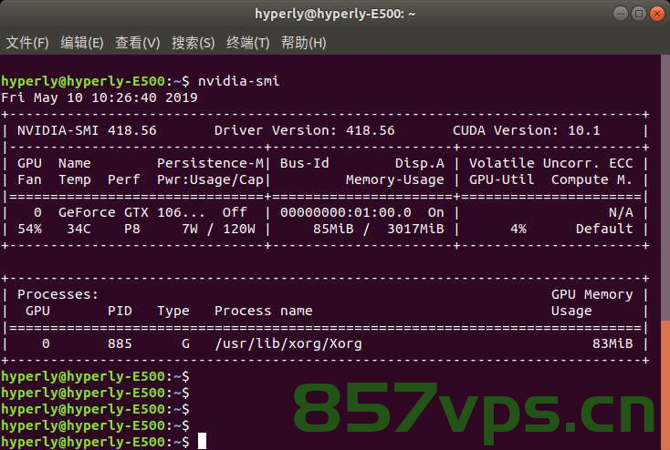The width and height of the screenshot is (670, 450).
Task: Click the ECC value N/A
Action: coord(621,212)
